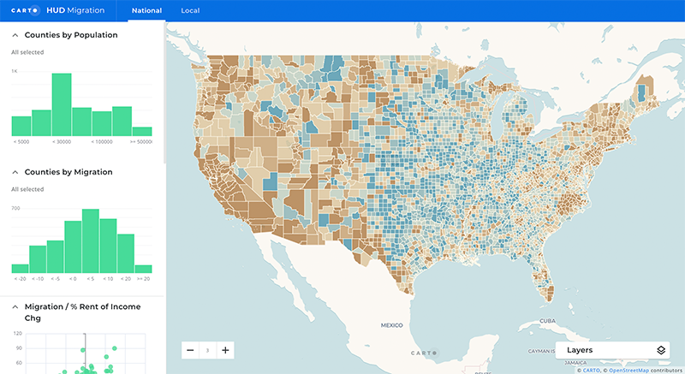Zoom in with the plus button
The width and height of the screenshot is (685, 374).
pos(224,350)
